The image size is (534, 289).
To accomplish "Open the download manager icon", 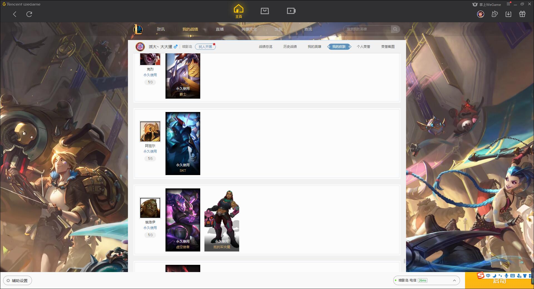I will pyautogui.click(x=508, y=14).
